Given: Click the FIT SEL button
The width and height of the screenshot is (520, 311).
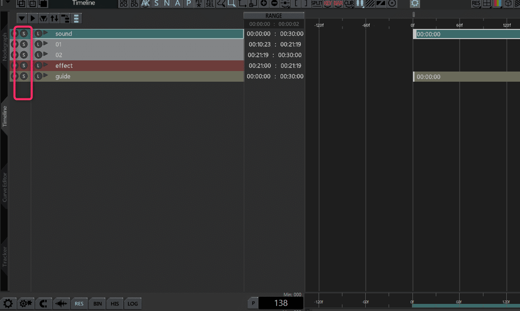Looking at the screenshot, I should [210, 4].
